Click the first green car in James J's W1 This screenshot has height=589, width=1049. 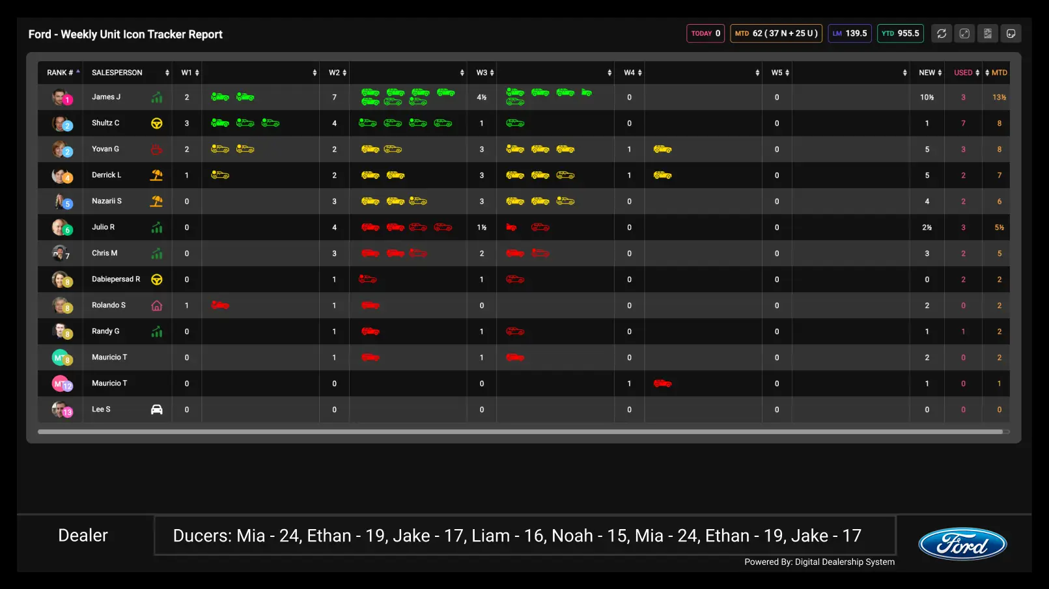220,97
